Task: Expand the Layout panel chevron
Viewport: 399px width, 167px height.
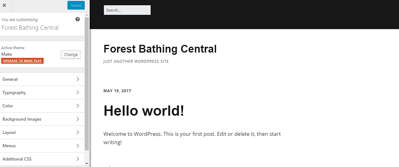Action: pyautogui.click(x=78, y=132)
